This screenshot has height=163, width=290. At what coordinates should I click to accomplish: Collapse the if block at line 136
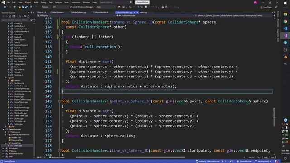(59, 37)
